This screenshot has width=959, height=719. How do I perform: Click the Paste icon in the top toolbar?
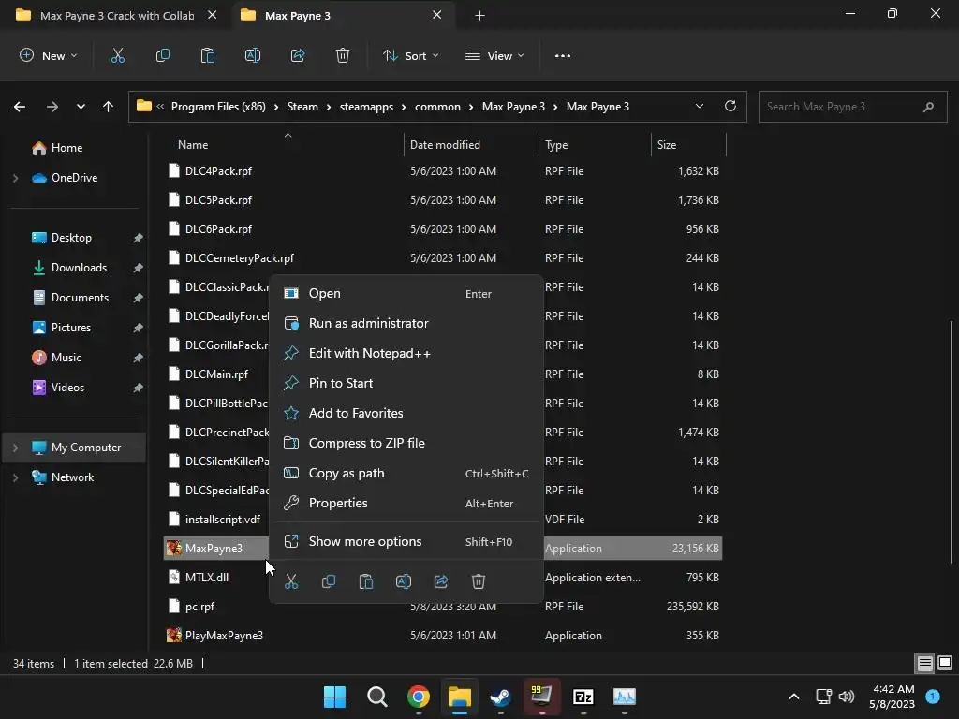(207, 55)
